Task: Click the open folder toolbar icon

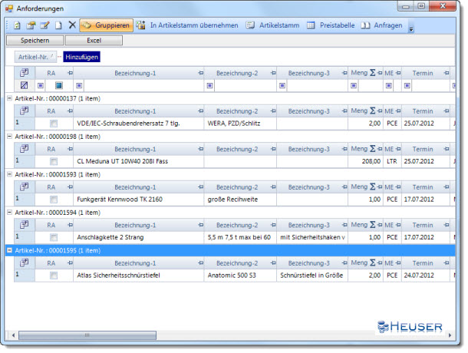Action: point(31,25)
